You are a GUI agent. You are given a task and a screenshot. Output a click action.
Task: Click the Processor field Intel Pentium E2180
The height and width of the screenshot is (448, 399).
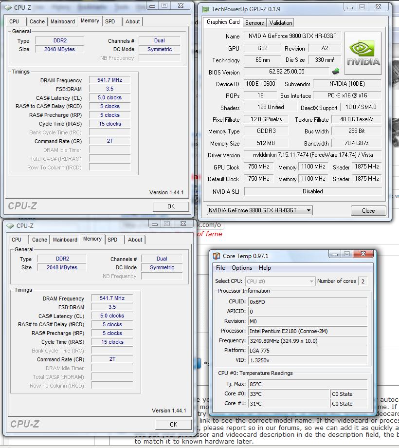point(308,331)
